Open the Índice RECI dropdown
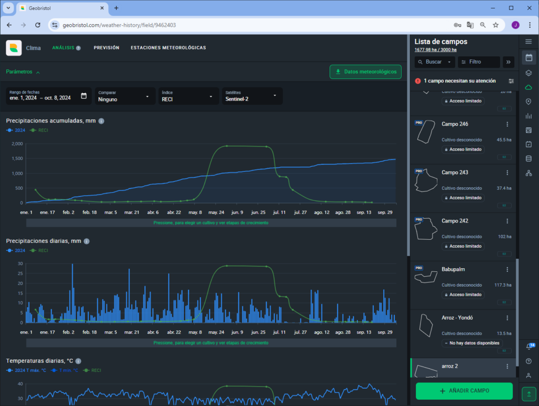The image size is (539, 406). pyautogui.click(x=188, y=96)
